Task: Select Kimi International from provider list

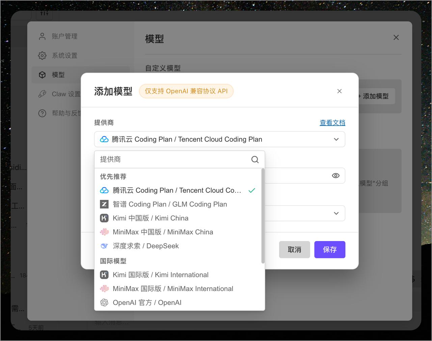Action: click(x=160, y=274)
